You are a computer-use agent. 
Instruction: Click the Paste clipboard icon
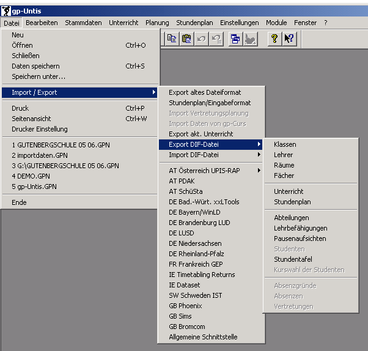click(186, 39)
